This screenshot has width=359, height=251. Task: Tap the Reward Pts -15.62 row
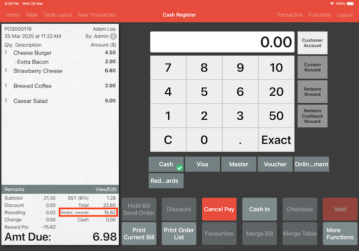coord(30,227)
